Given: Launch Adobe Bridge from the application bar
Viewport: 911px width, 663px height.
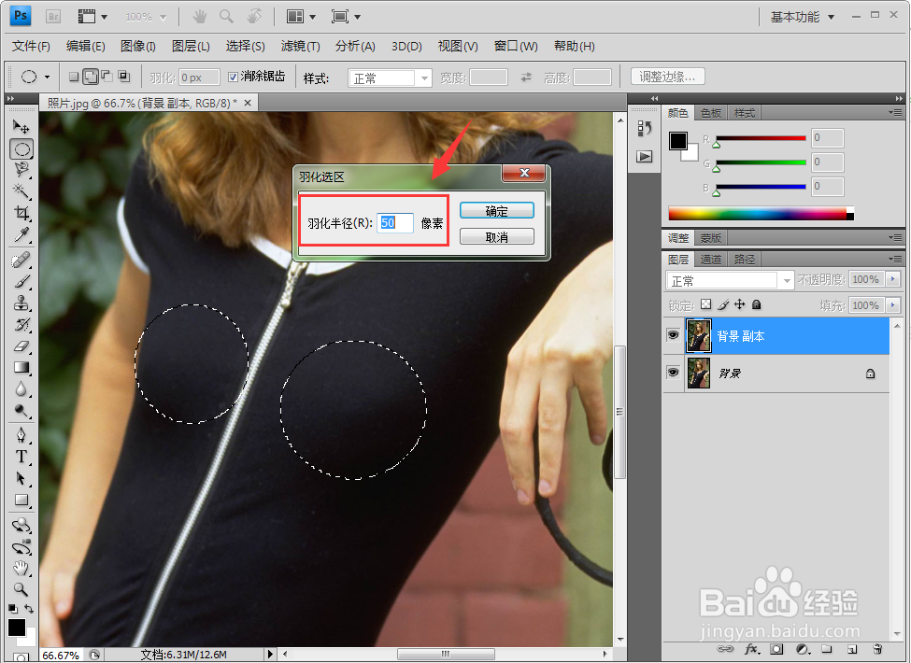Looking at the screenshot, I should [x=53, y=15].
